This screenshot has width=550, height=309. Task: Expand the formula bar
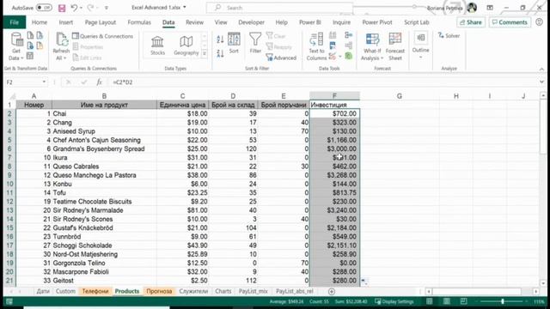tap(541, 82)
